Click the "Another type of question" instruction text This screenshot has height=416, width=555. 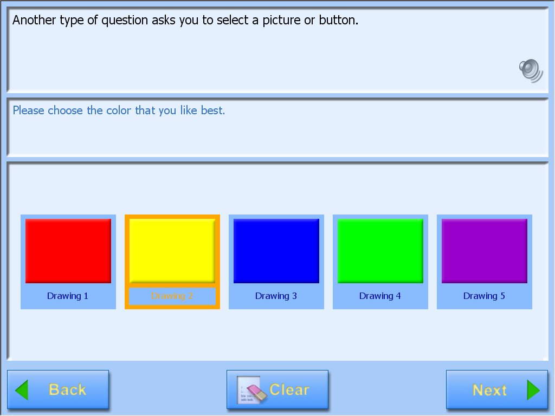coord(185,21)
